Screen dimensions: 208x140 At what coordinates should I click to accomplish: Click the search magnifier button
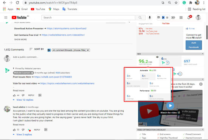coord(140,17)
